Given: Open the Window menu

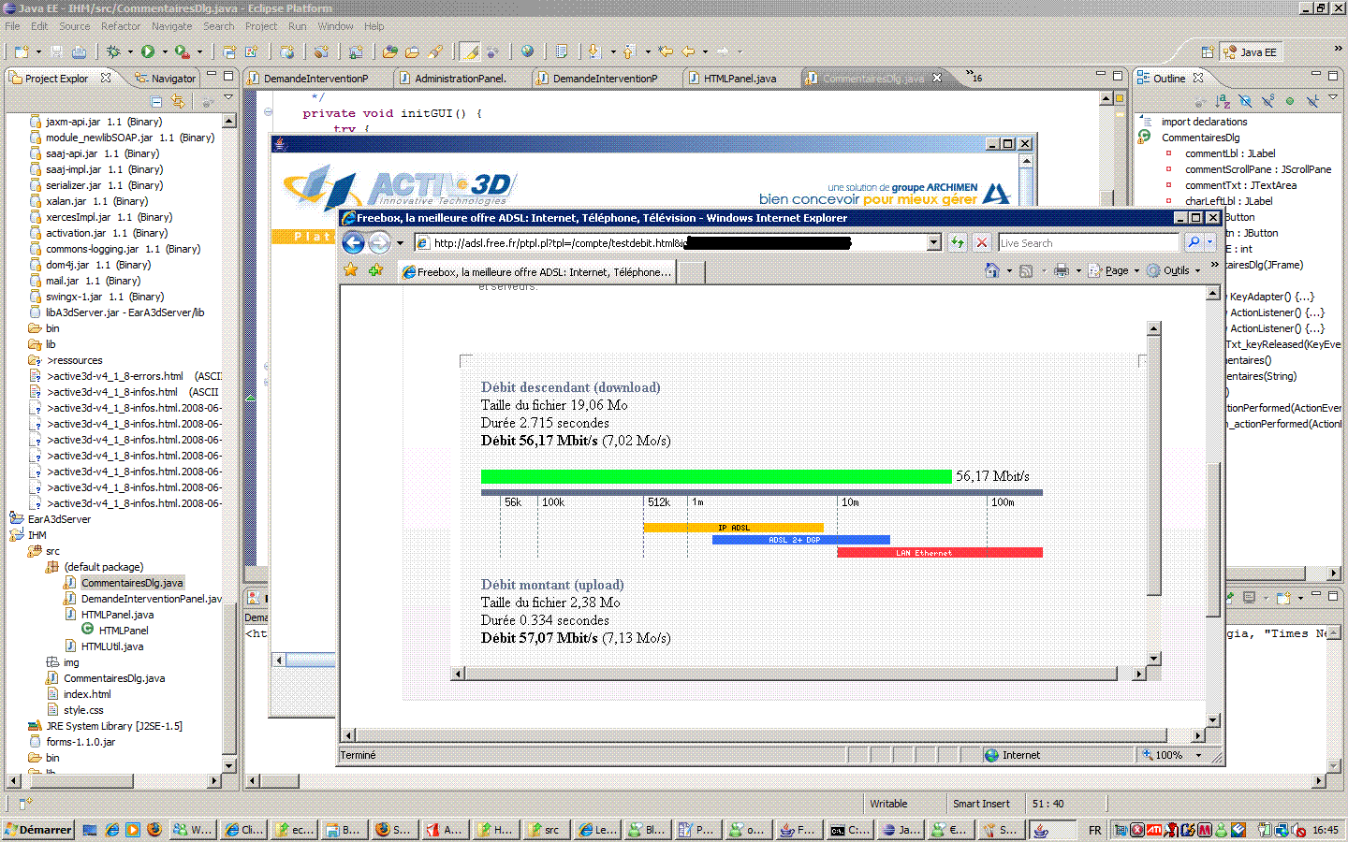Looking at the screenshot, I should click(335, 26).
